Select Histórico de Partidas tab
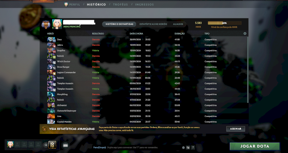Screen dimensions: 288x153 119,24
